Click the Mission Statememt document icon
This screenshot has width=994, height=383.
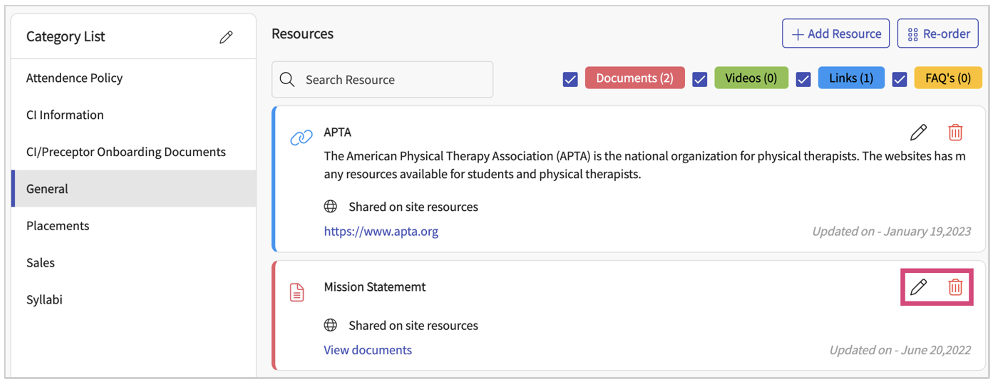tap(297, 292)
